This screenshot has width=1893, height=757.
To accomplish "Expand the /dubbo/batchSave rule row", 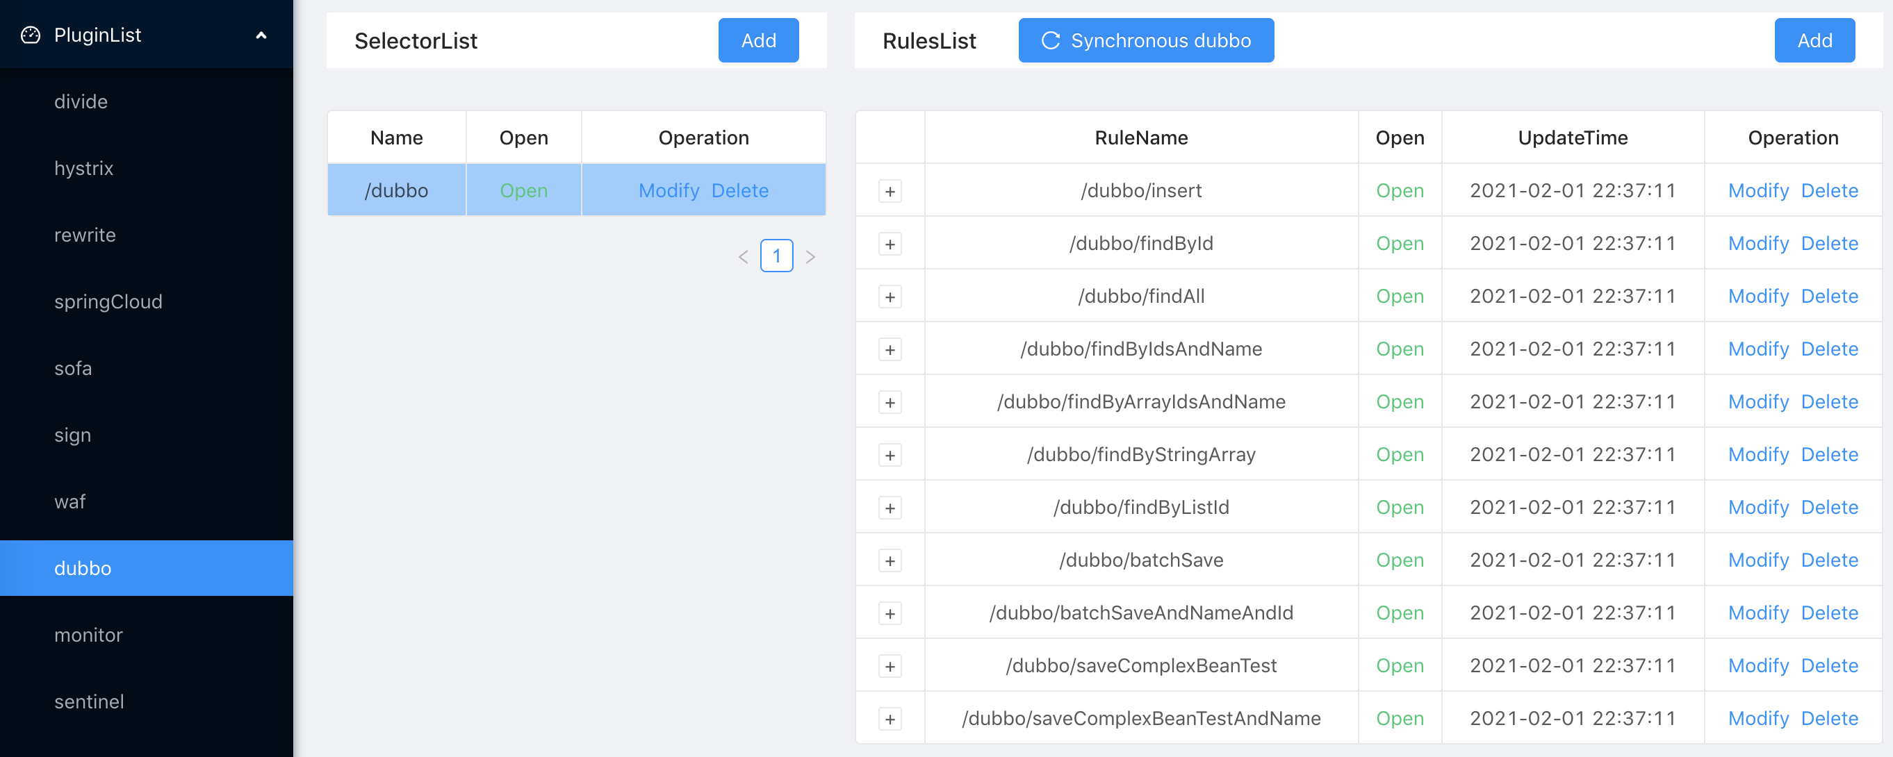I will point(890,561).
